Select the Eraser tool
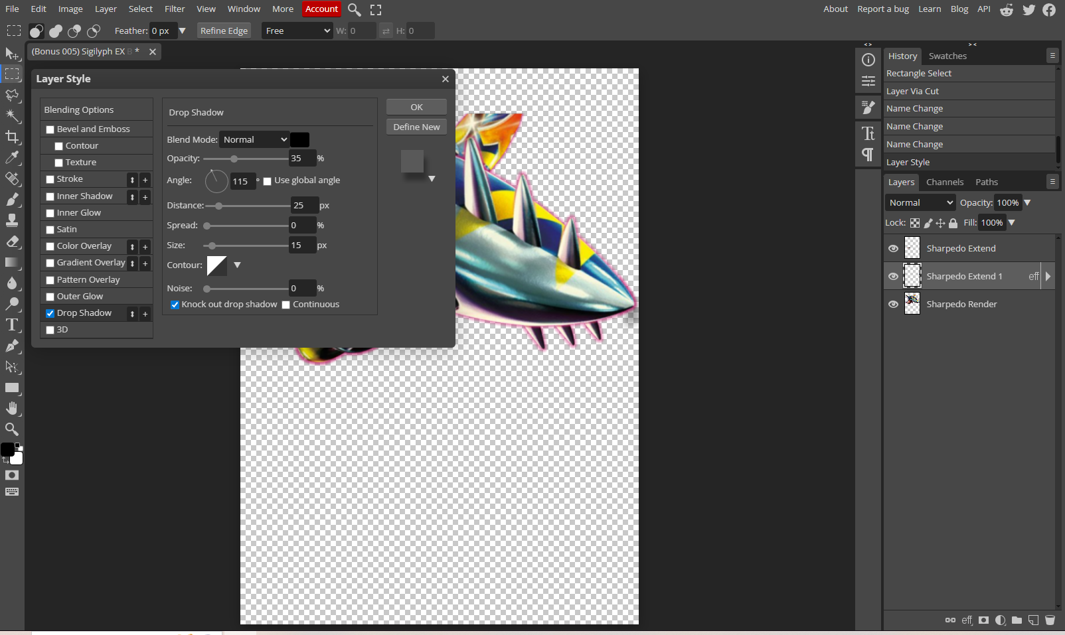The width and height of the screenshot is (1065, 635). click(12, 242)
